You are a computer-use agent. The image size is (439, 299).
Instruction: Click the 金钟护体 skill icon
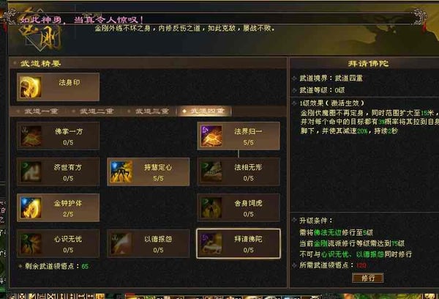tap(31, 207)
